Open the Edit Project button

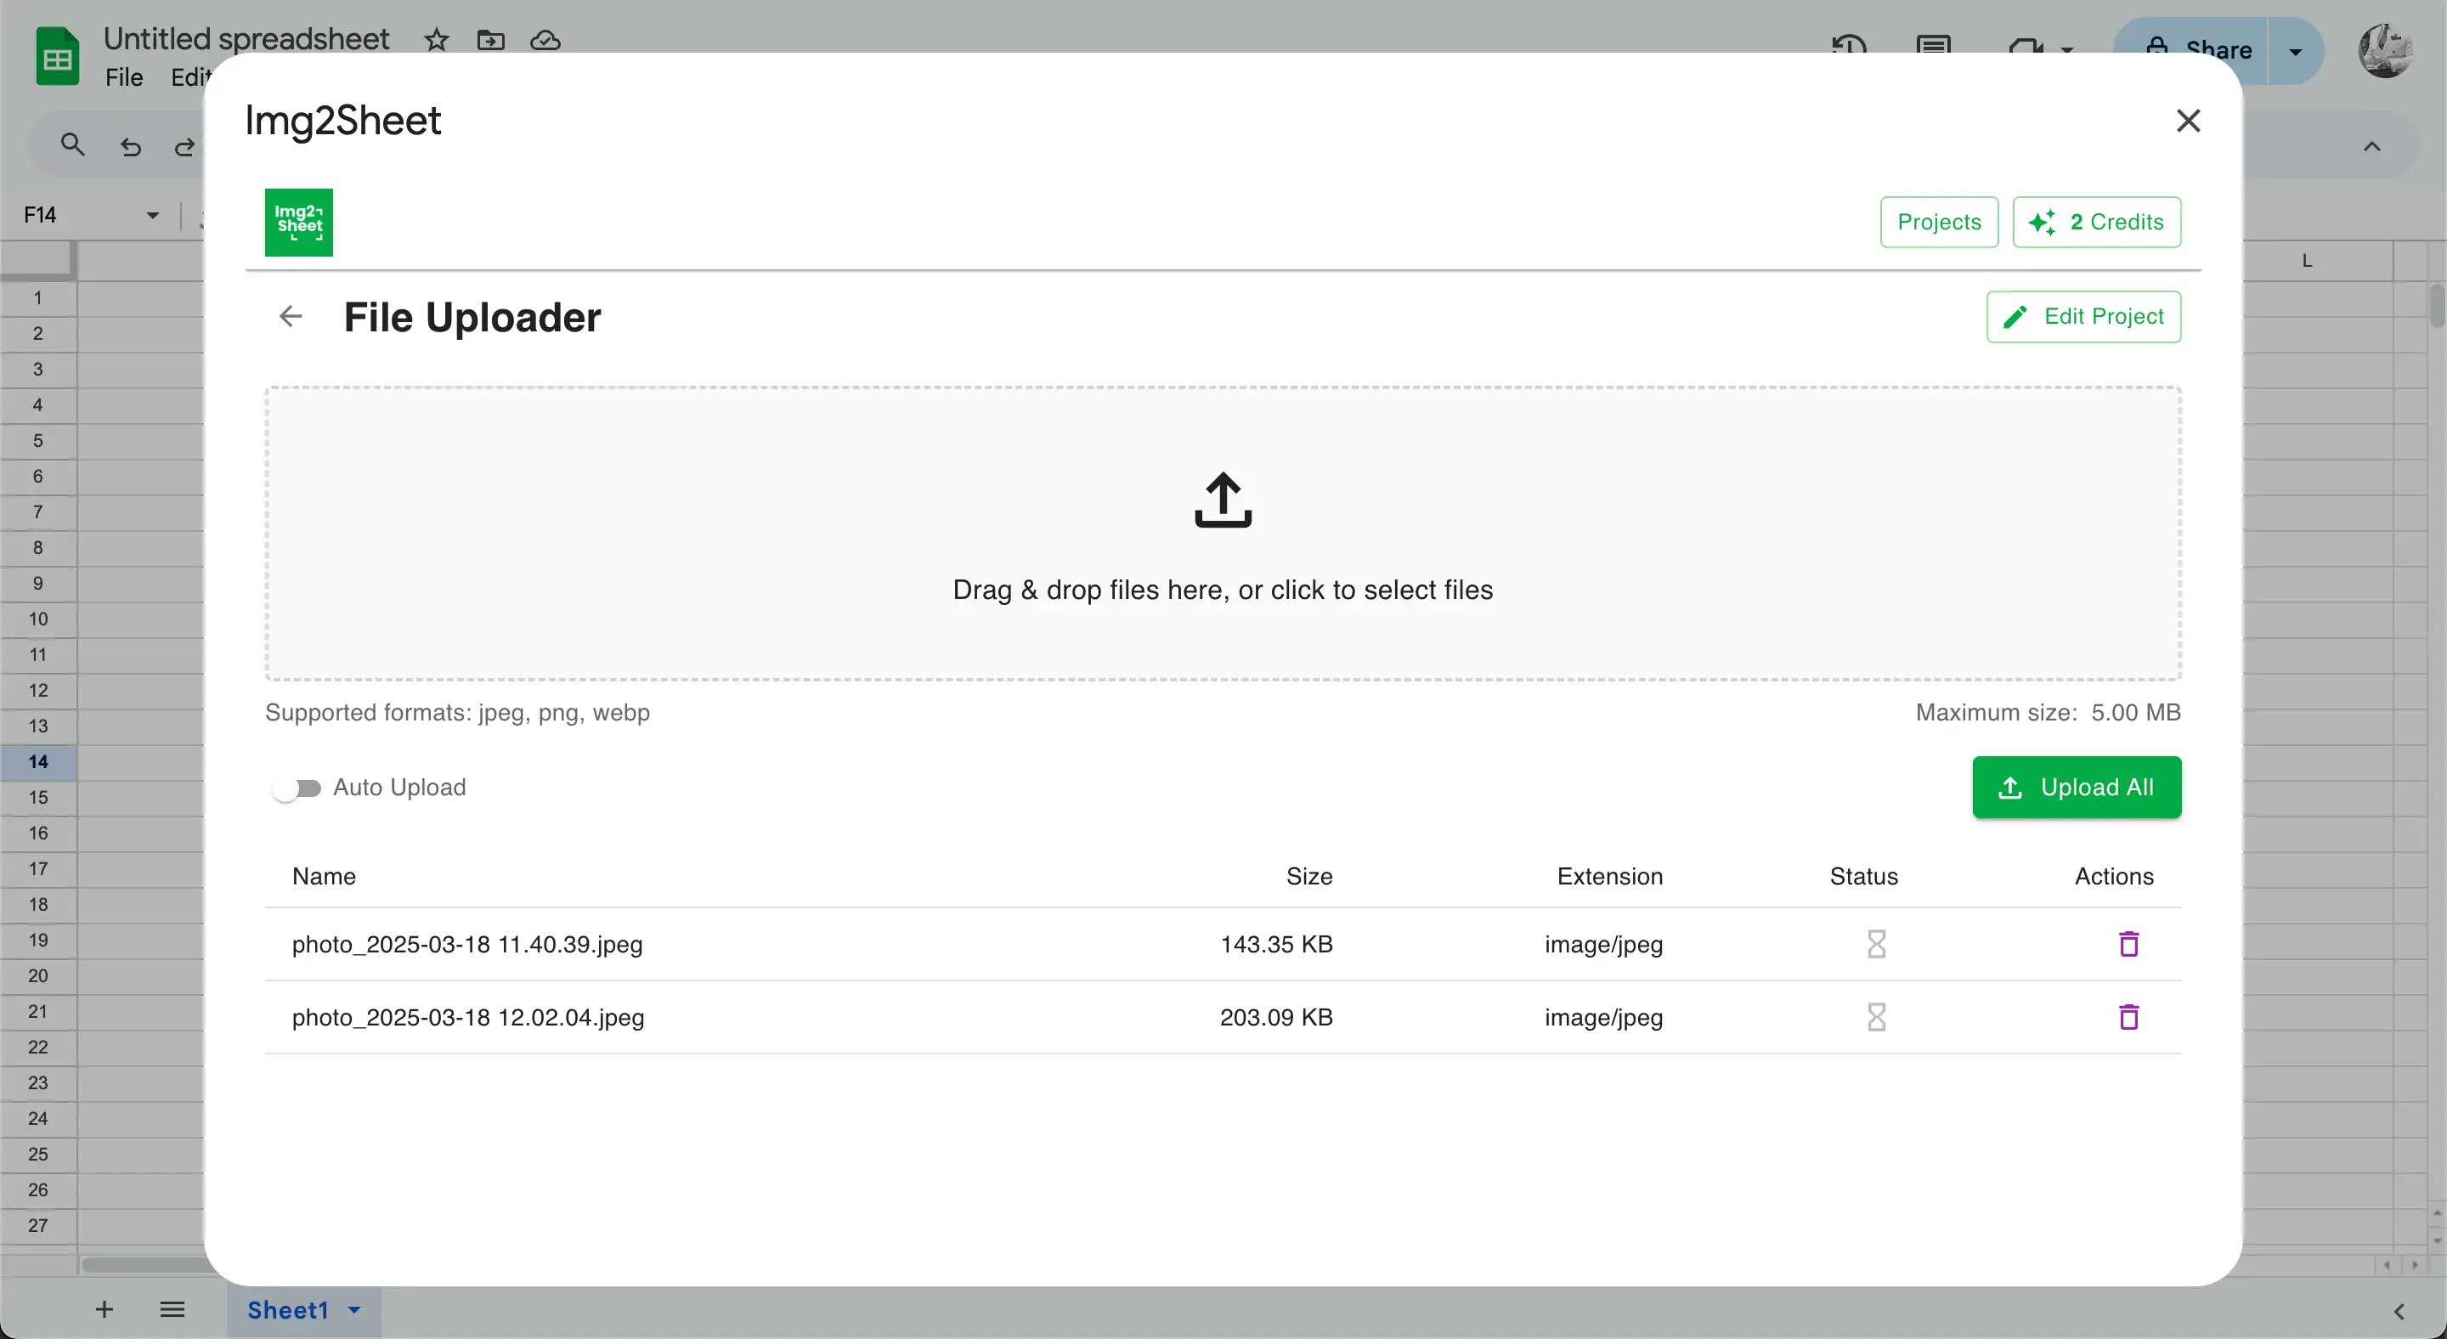[2083, 316]
